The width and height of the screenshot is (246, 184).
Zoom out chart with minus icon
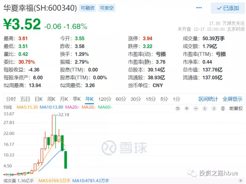196,109
